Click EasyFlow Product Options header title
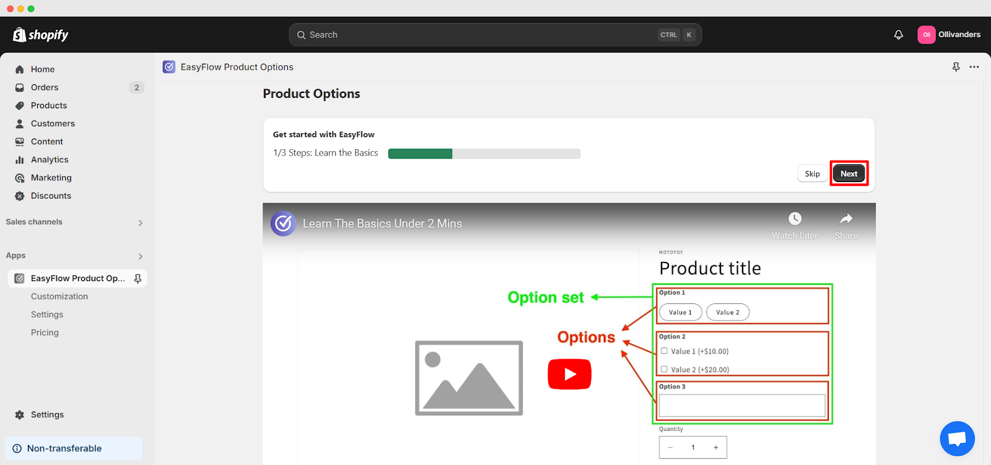This screenshot has height=465, width=991. tap(237, 67)
